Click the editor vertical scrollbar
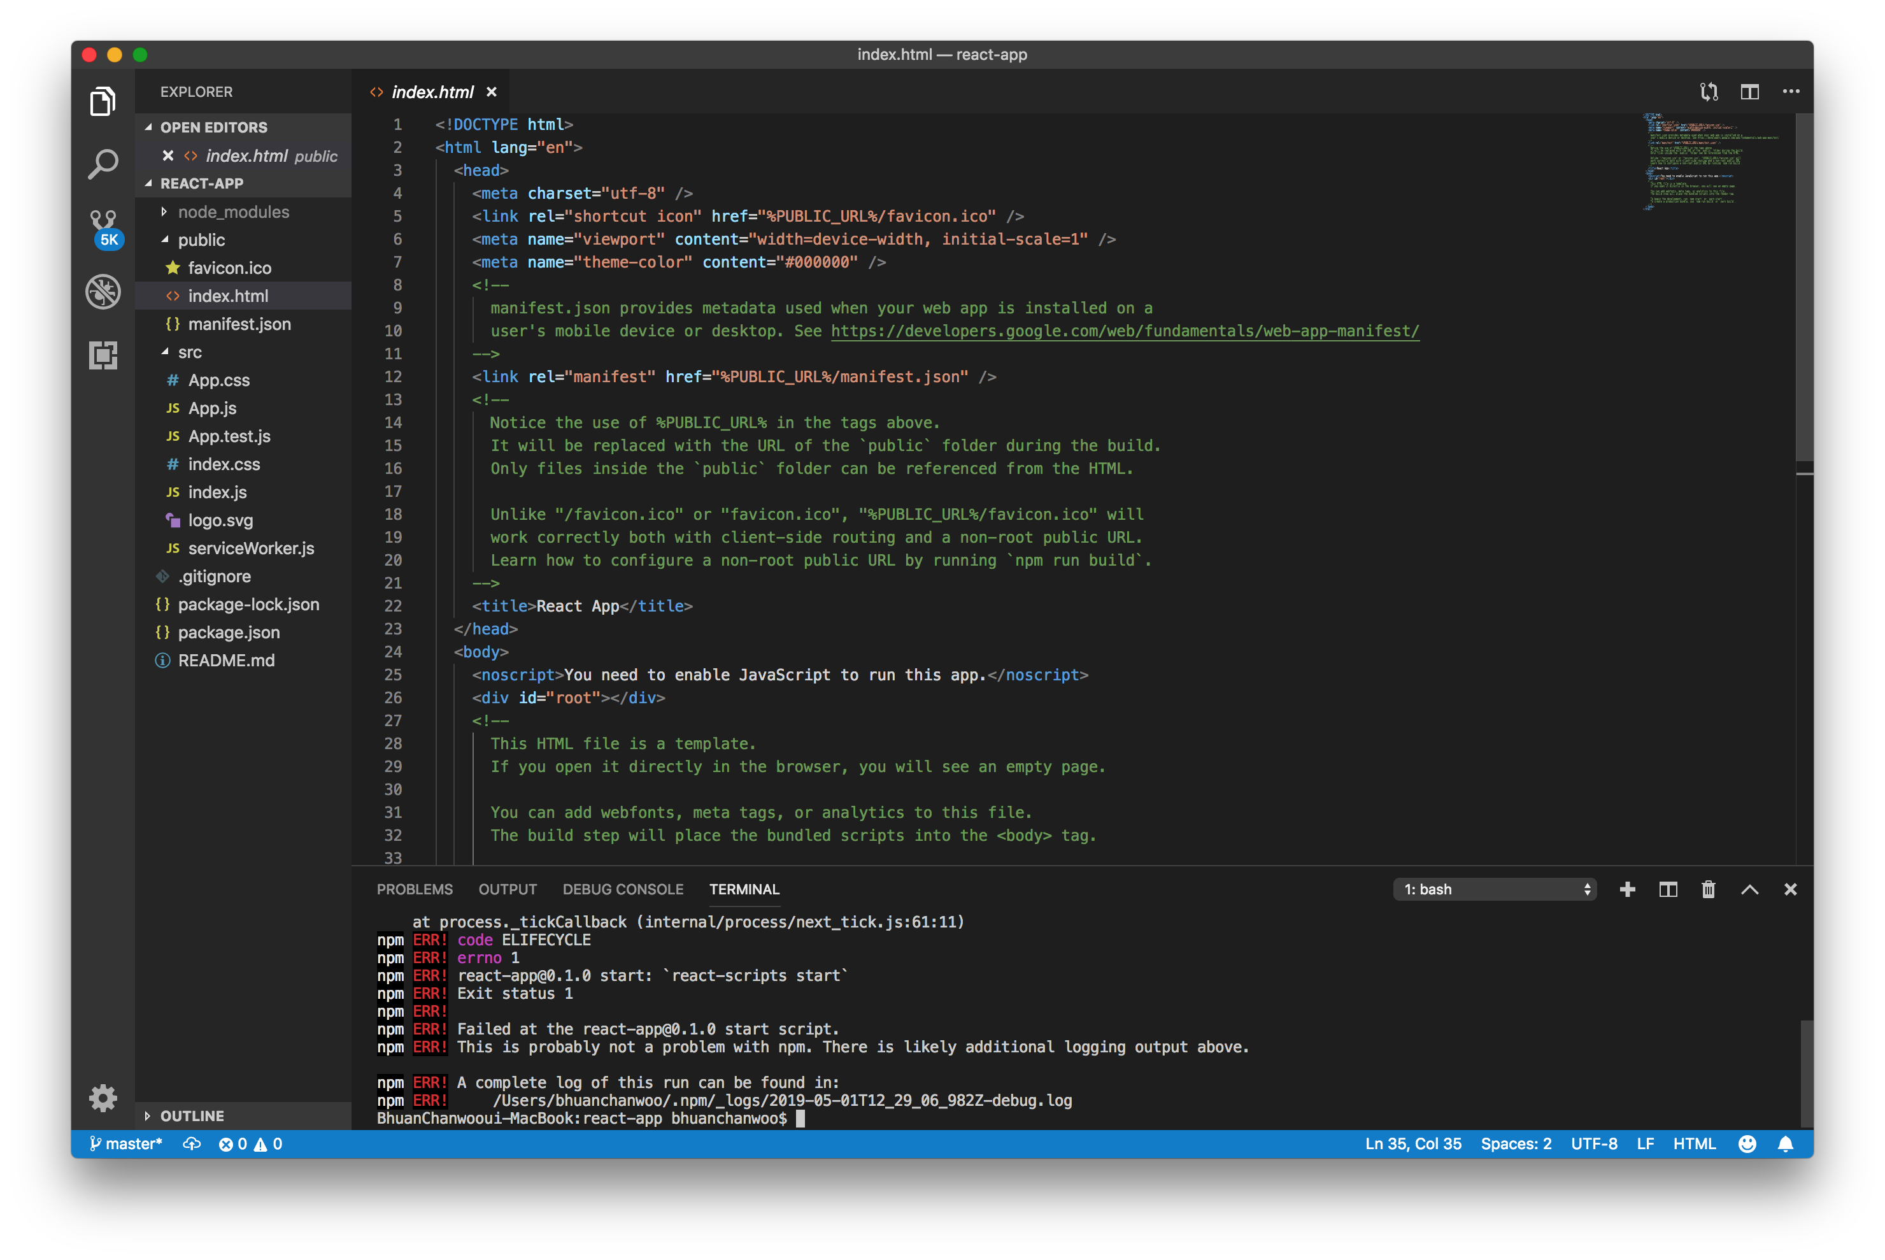This screenshot has width=1885, height=1260. point(1804,289)
